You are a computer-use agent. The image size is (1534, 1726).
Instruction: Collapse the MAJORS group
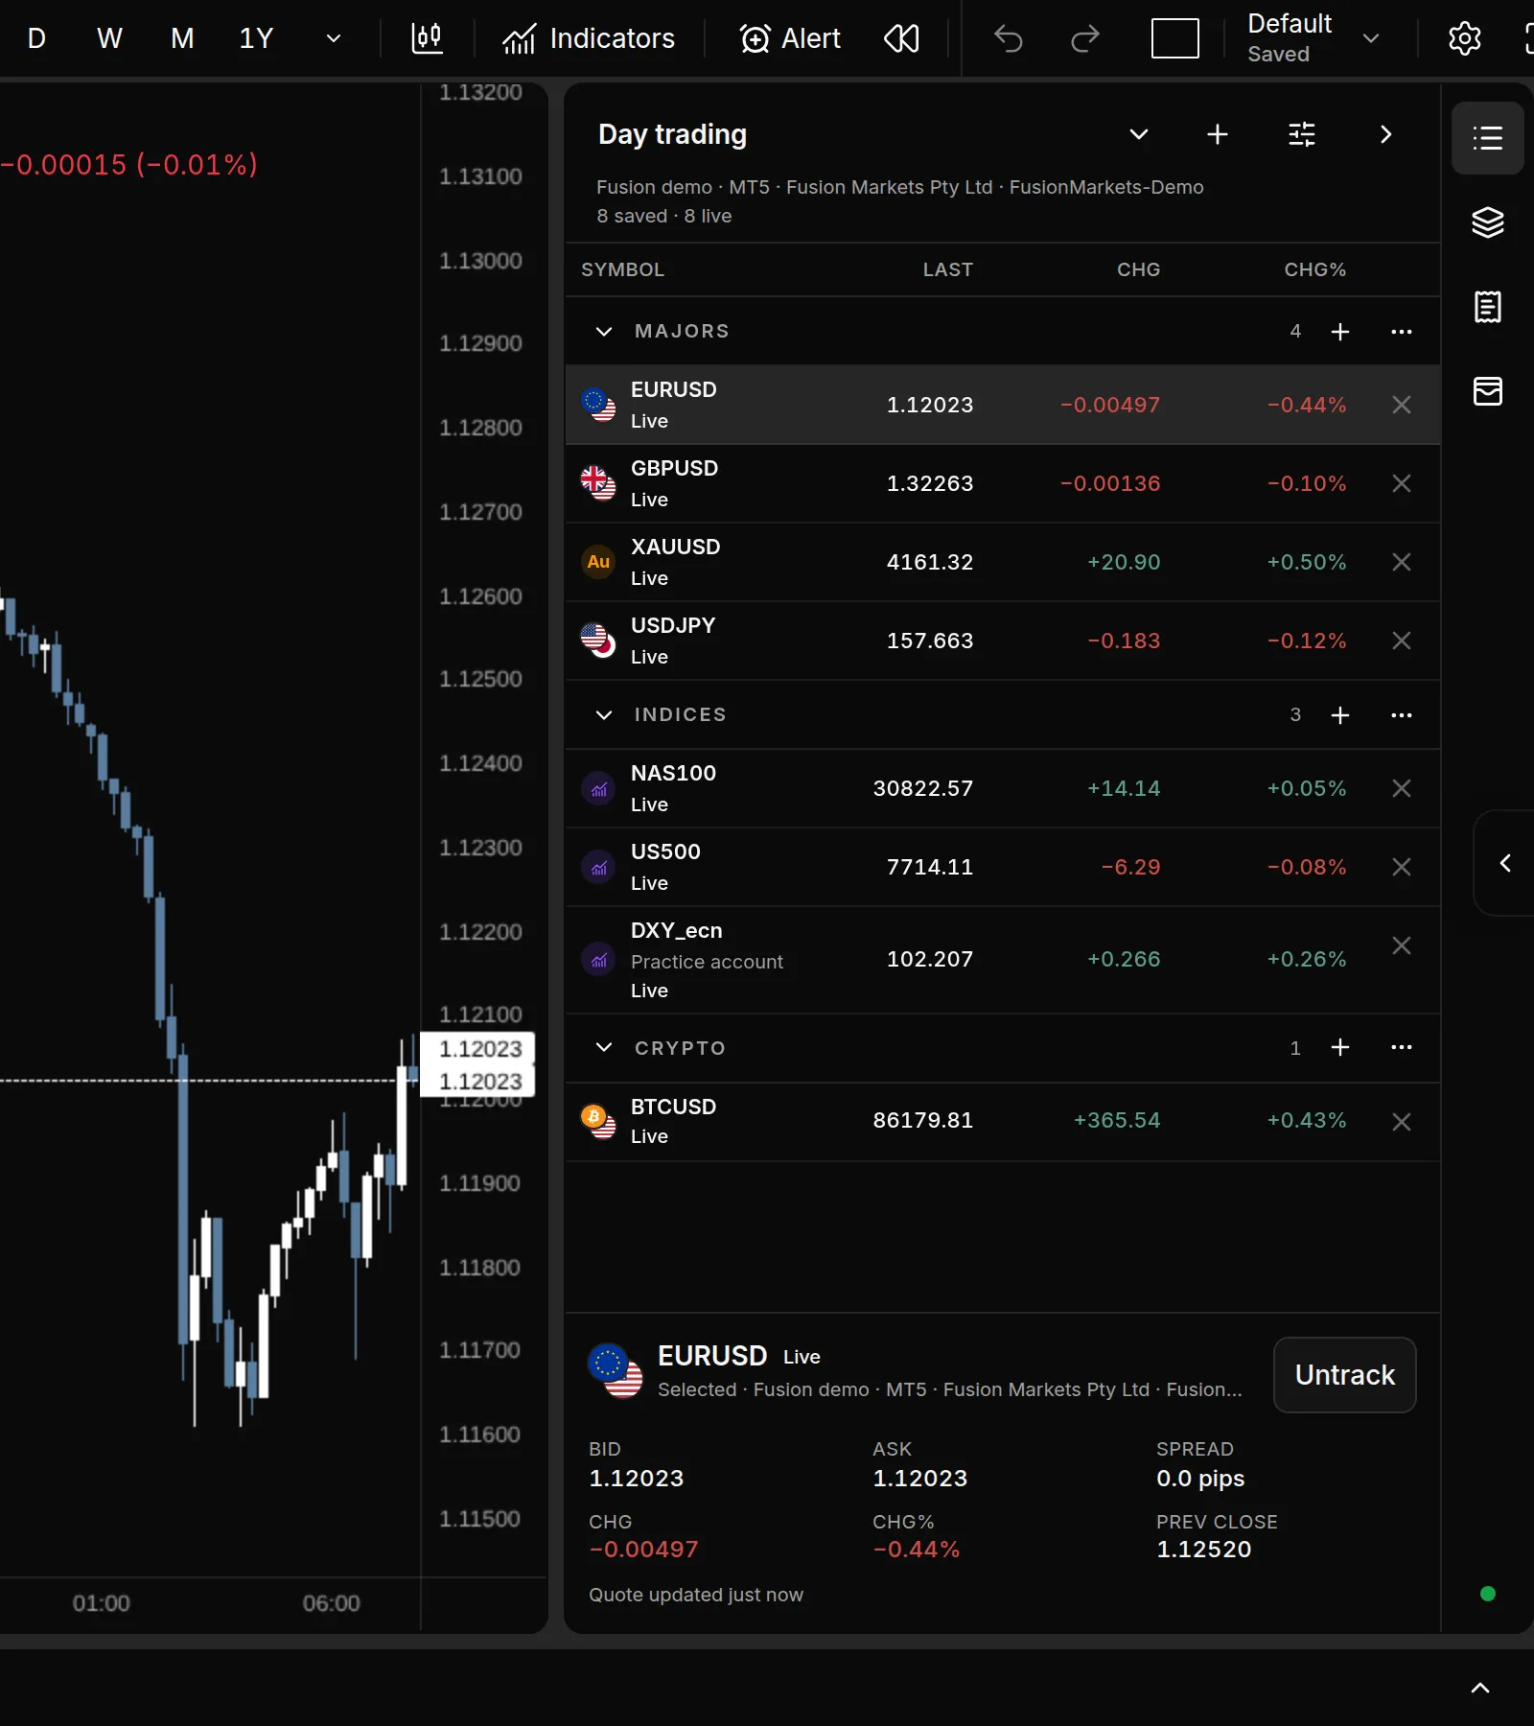click(604, 331)
